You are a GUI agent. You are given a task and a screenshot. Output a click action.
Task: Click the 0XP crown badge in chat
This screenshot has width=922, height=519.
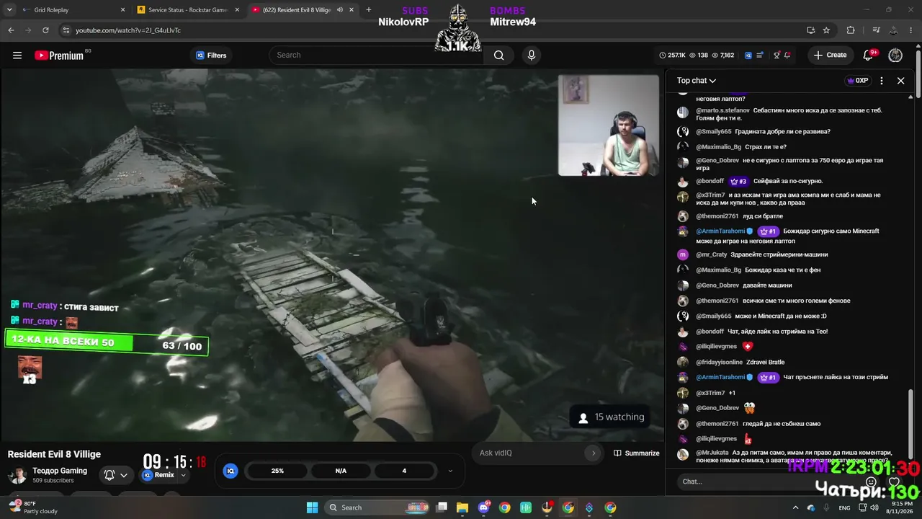click(857, 81)
